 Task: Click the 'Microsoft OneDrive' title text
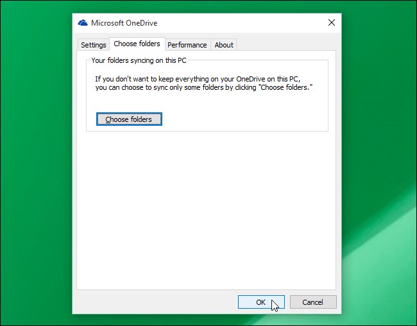pos(124,23)
